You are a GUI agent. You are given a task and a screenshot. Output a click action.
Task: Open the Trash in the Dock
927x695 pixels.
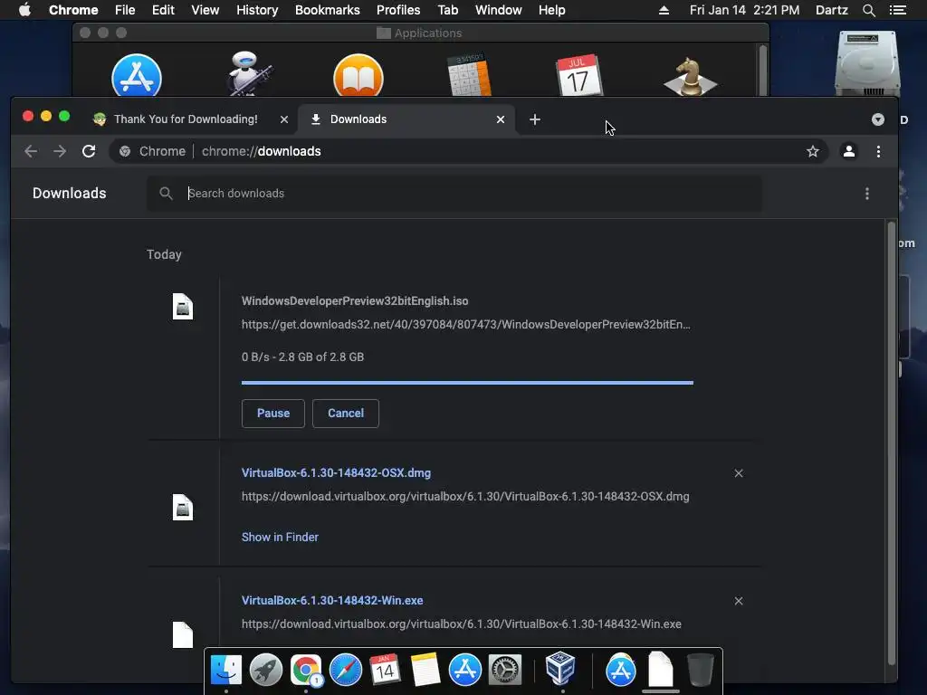click(x=701, y=670)
